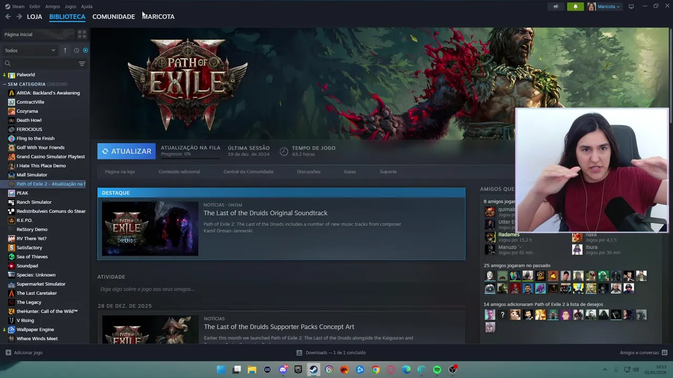673x378 pixels.
Task: Select theHunter: Call of the Wild in list
Action: (47, 311)
